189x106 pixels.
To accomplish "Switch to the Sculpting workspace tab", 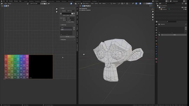I will click(37, 1).
